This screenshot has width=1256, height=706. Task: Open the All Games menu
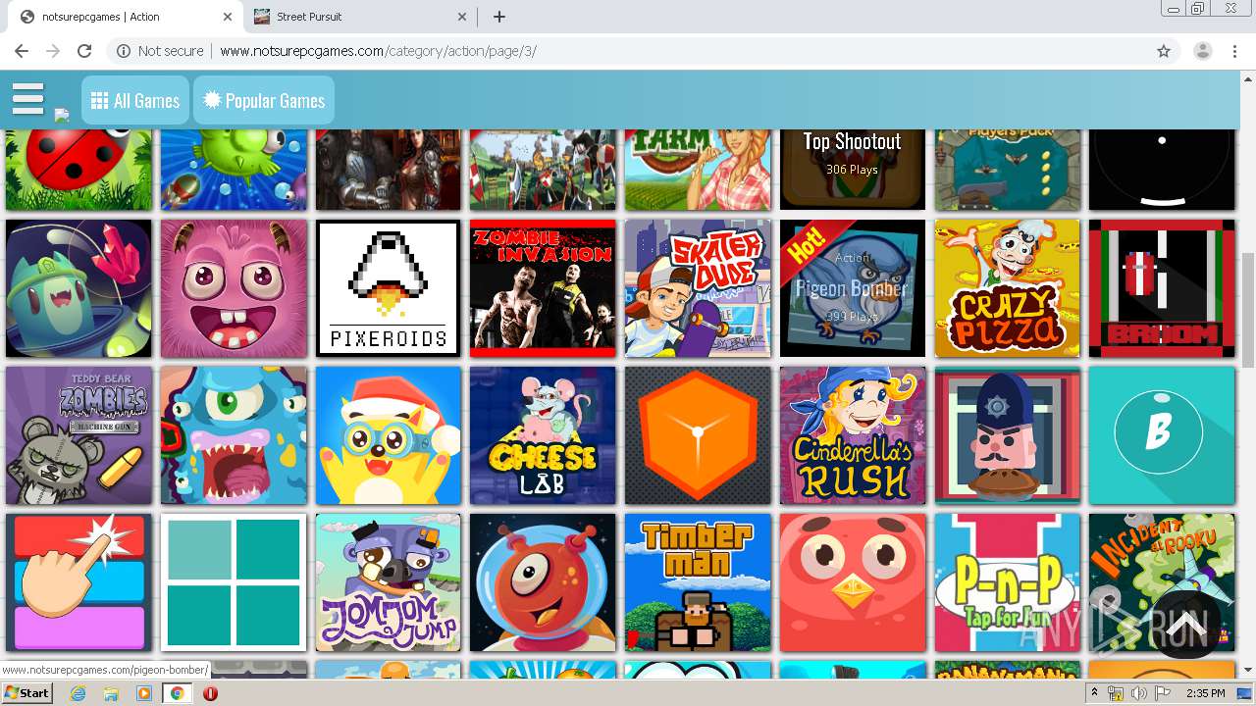[x=134, y=100]
